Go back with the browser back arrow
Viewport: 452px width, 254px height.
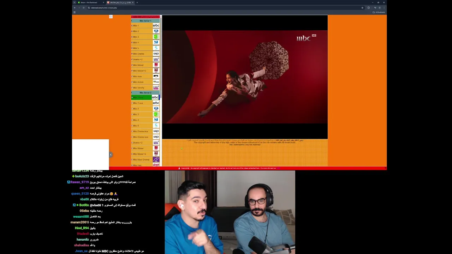(75, 8)
